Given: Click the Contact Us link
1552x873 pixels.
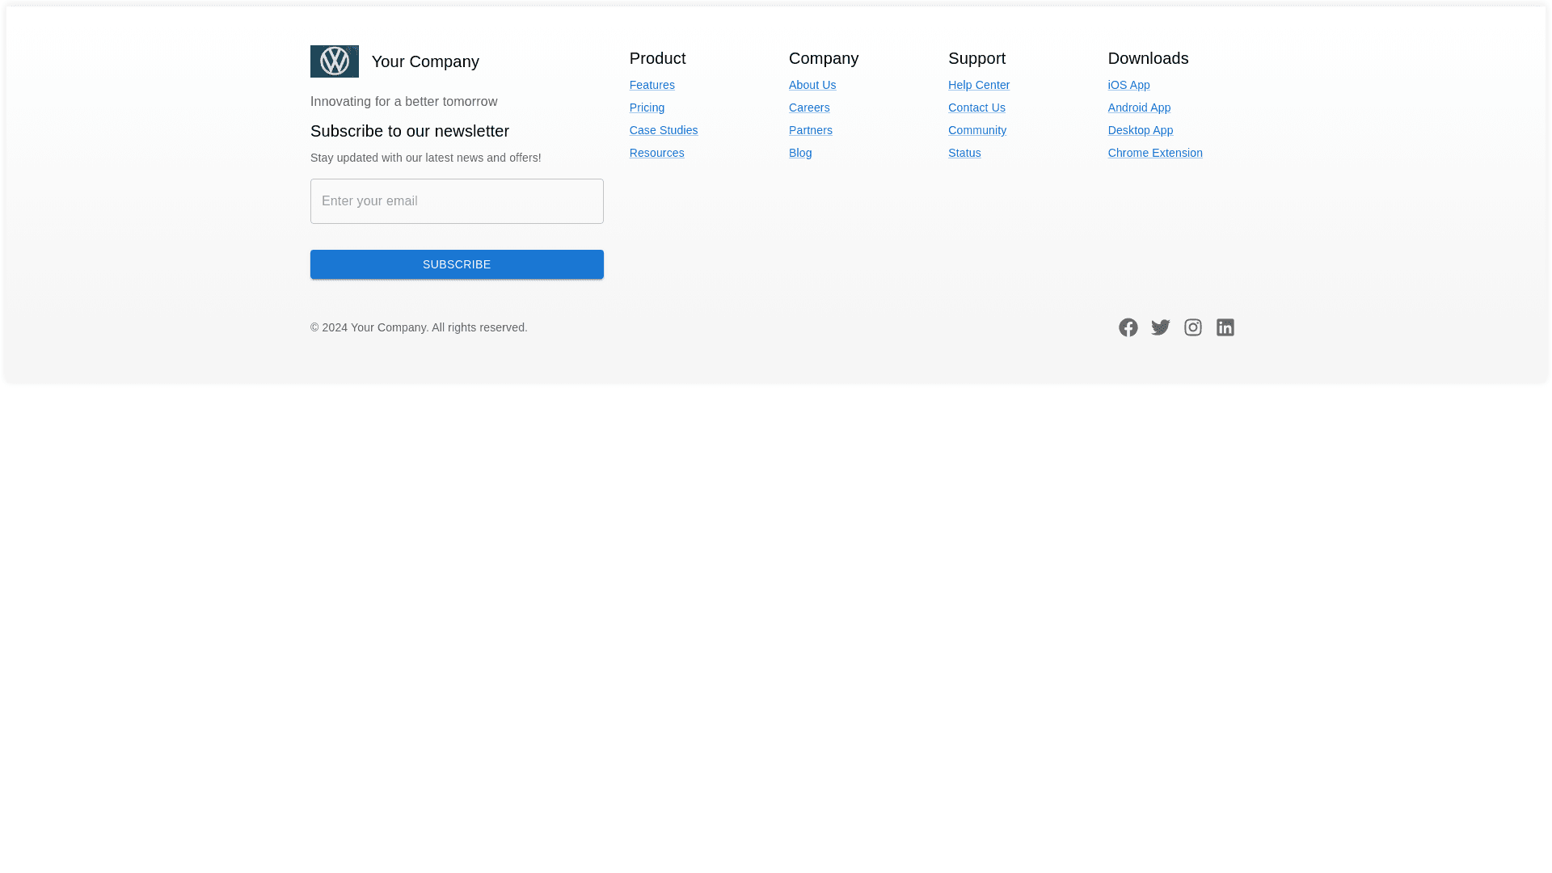Looking at the screenshot, I should pos(976,108).
